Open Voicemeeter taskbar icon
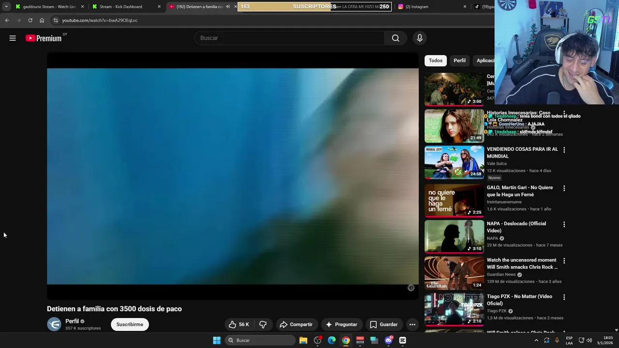The height and width of the screenshot is (348, 619). [x=360, y=340]
